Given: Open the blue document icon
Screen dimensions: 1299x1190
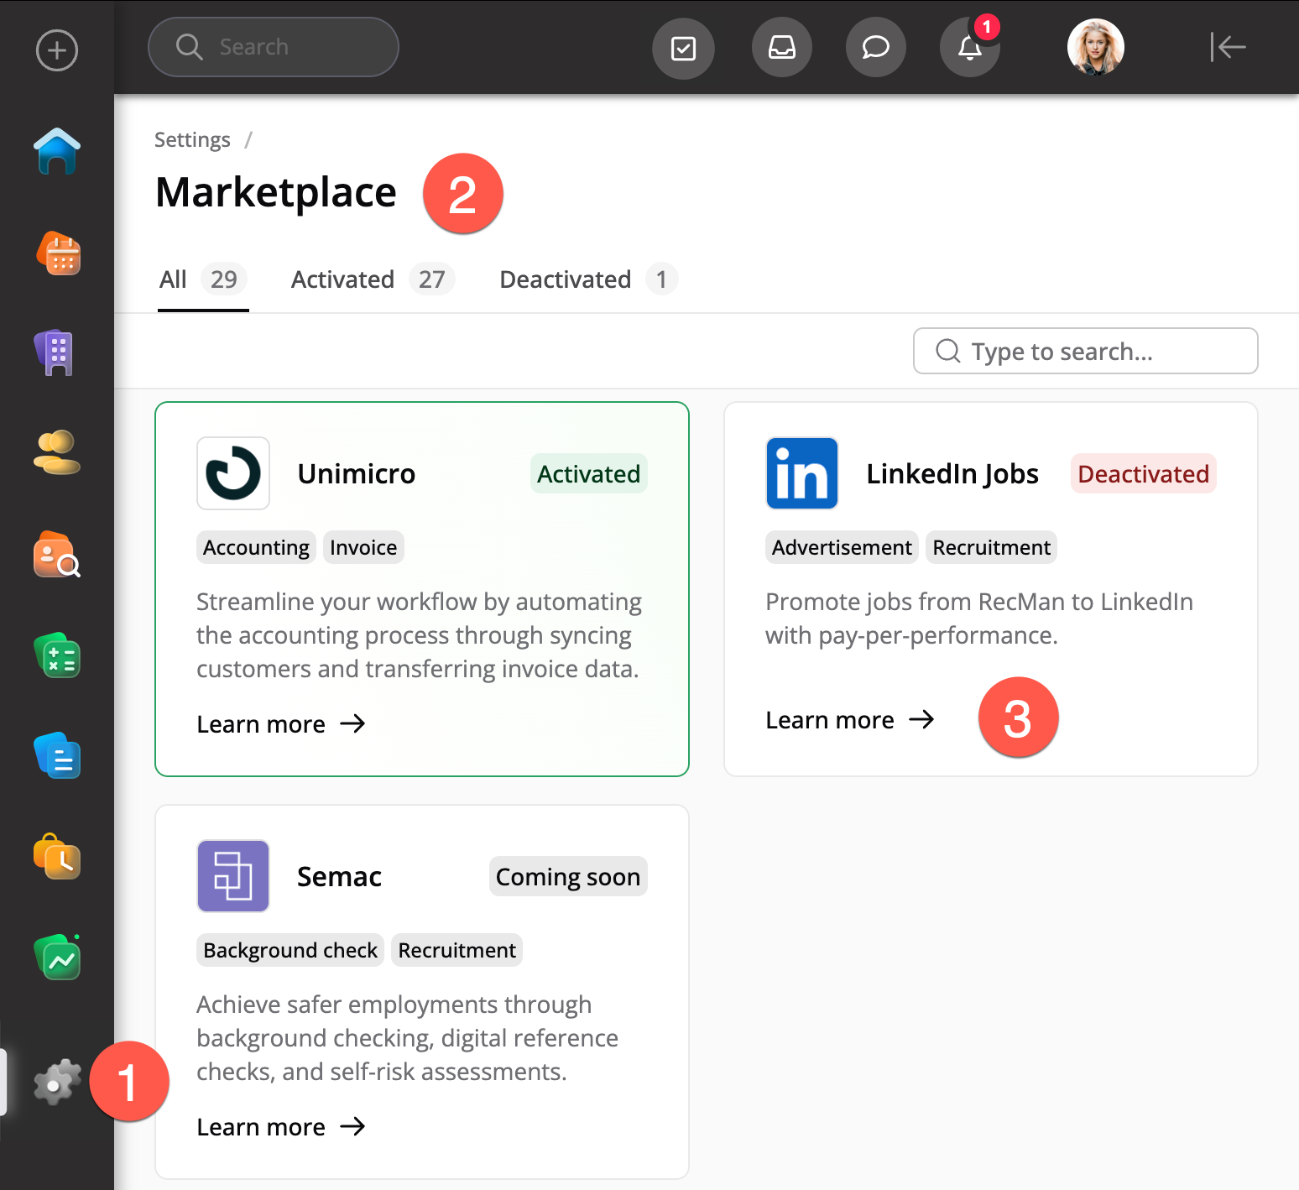Looking at the screenshot, I should click(57, 756).
